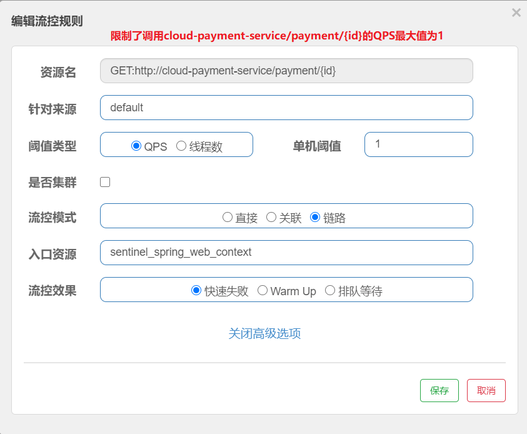
Task: Click the 针对来源 input containing default
Action: [286, 108]
